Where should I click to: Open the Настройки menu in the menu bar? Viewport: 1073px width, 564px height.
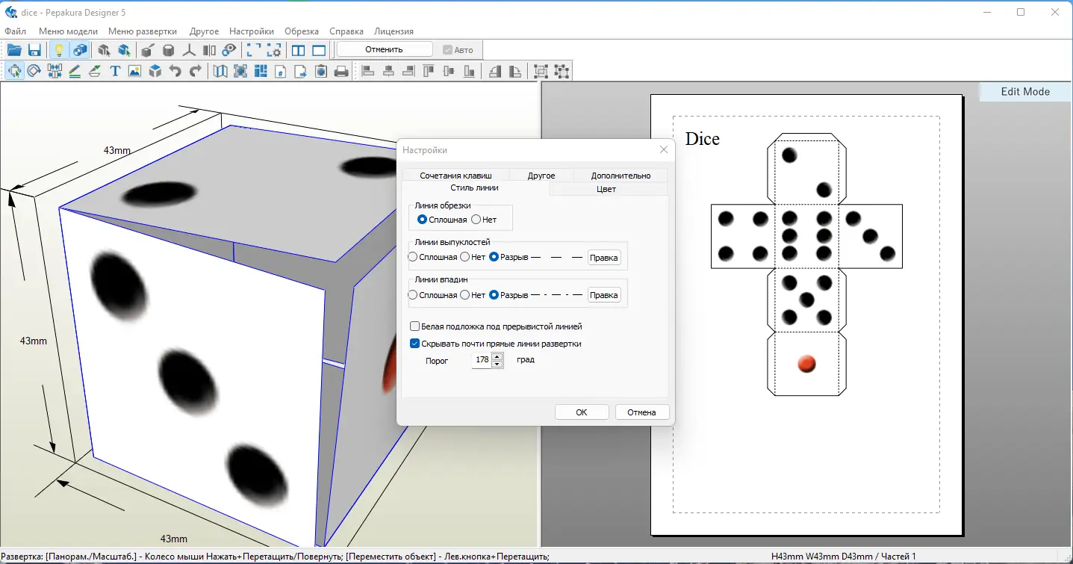click(252, 31)
